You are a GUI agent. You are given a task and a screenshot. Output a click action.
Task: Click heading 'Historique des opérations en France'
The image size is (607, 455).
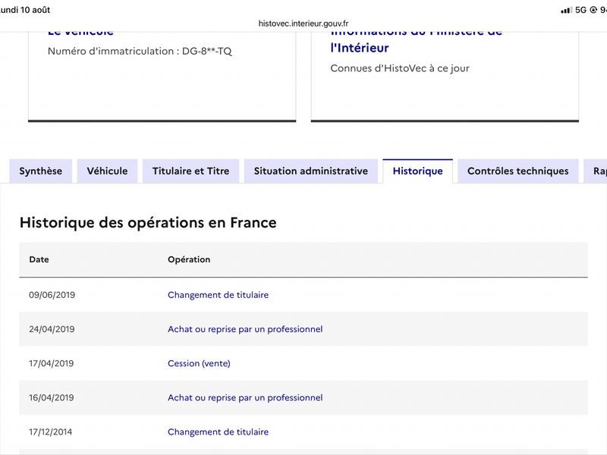148,223
